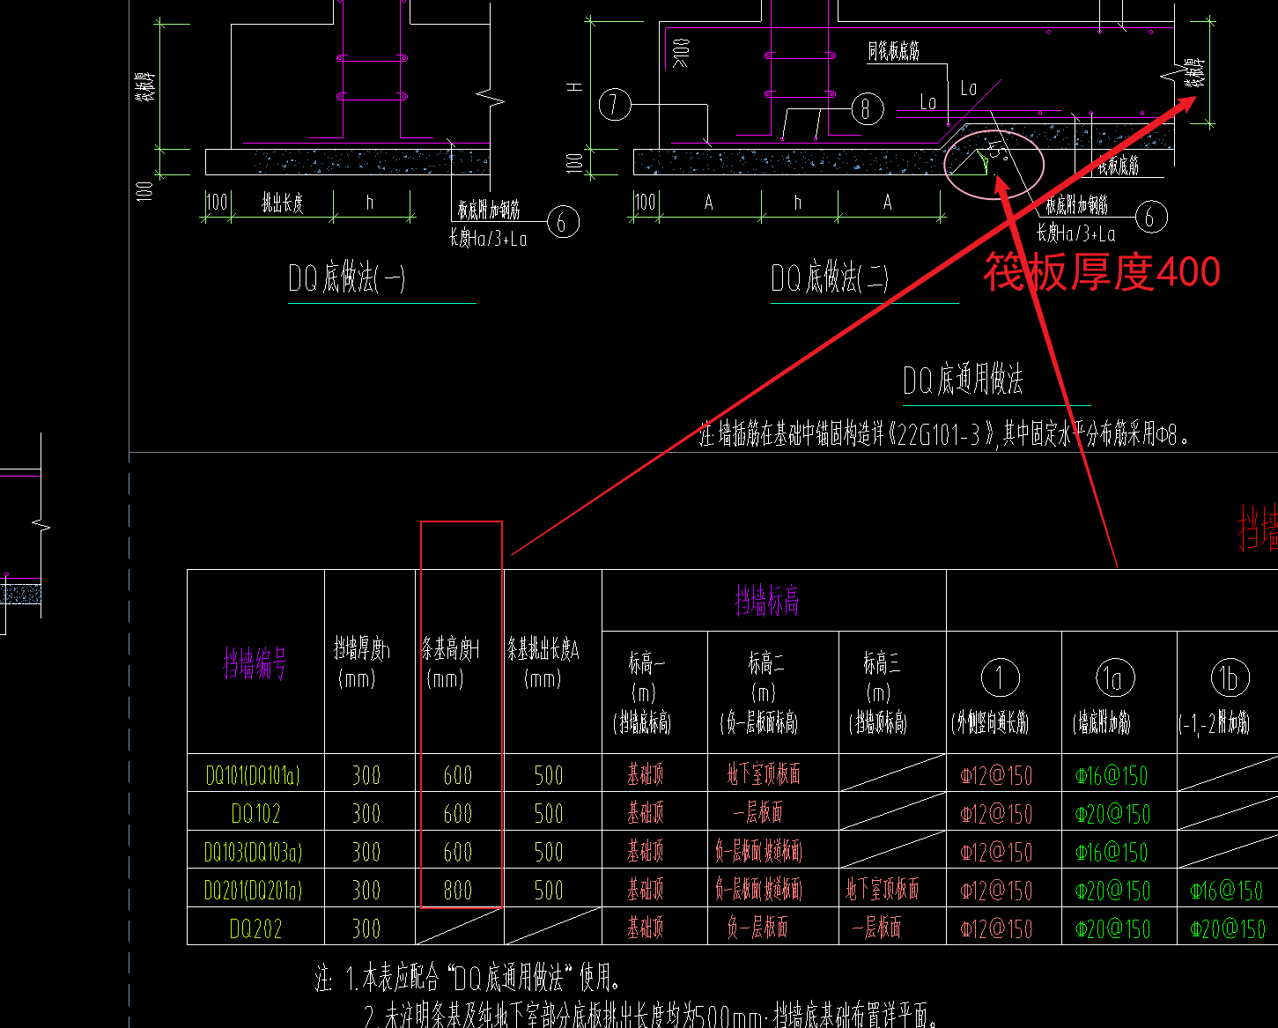Select "板底附加钢筋" label in DQ底做法(二)
Image resolution: width=1278 pixels, height=1028 pixels.
[x=1077, y=206]
